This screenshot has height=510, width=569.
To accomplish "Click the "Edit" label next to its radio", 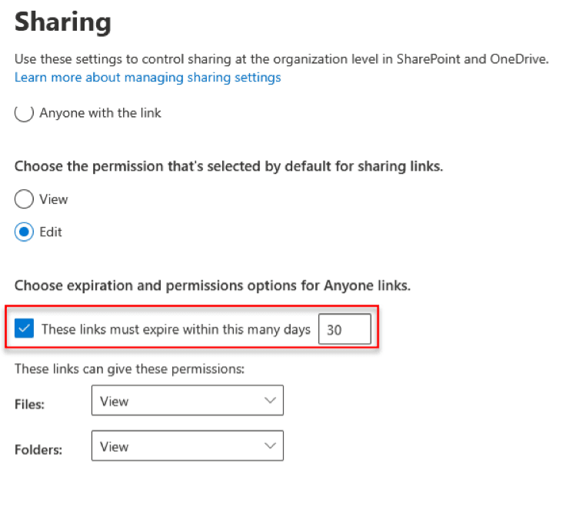I will pos(51,232).
